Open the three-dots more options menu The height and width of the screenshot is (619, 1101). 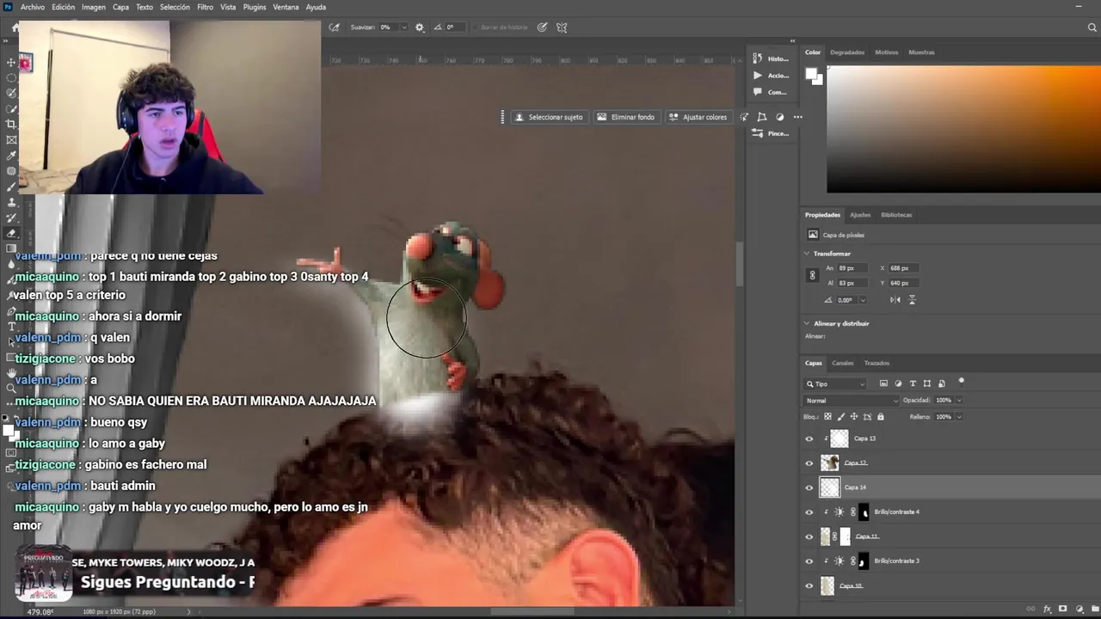(798, 117)
